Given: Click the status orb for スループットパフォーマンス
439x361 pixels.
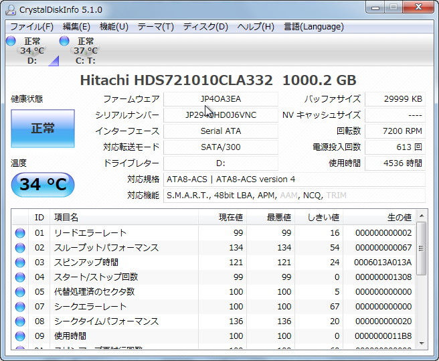Looking at the screenshot, I should coord(20,248).
